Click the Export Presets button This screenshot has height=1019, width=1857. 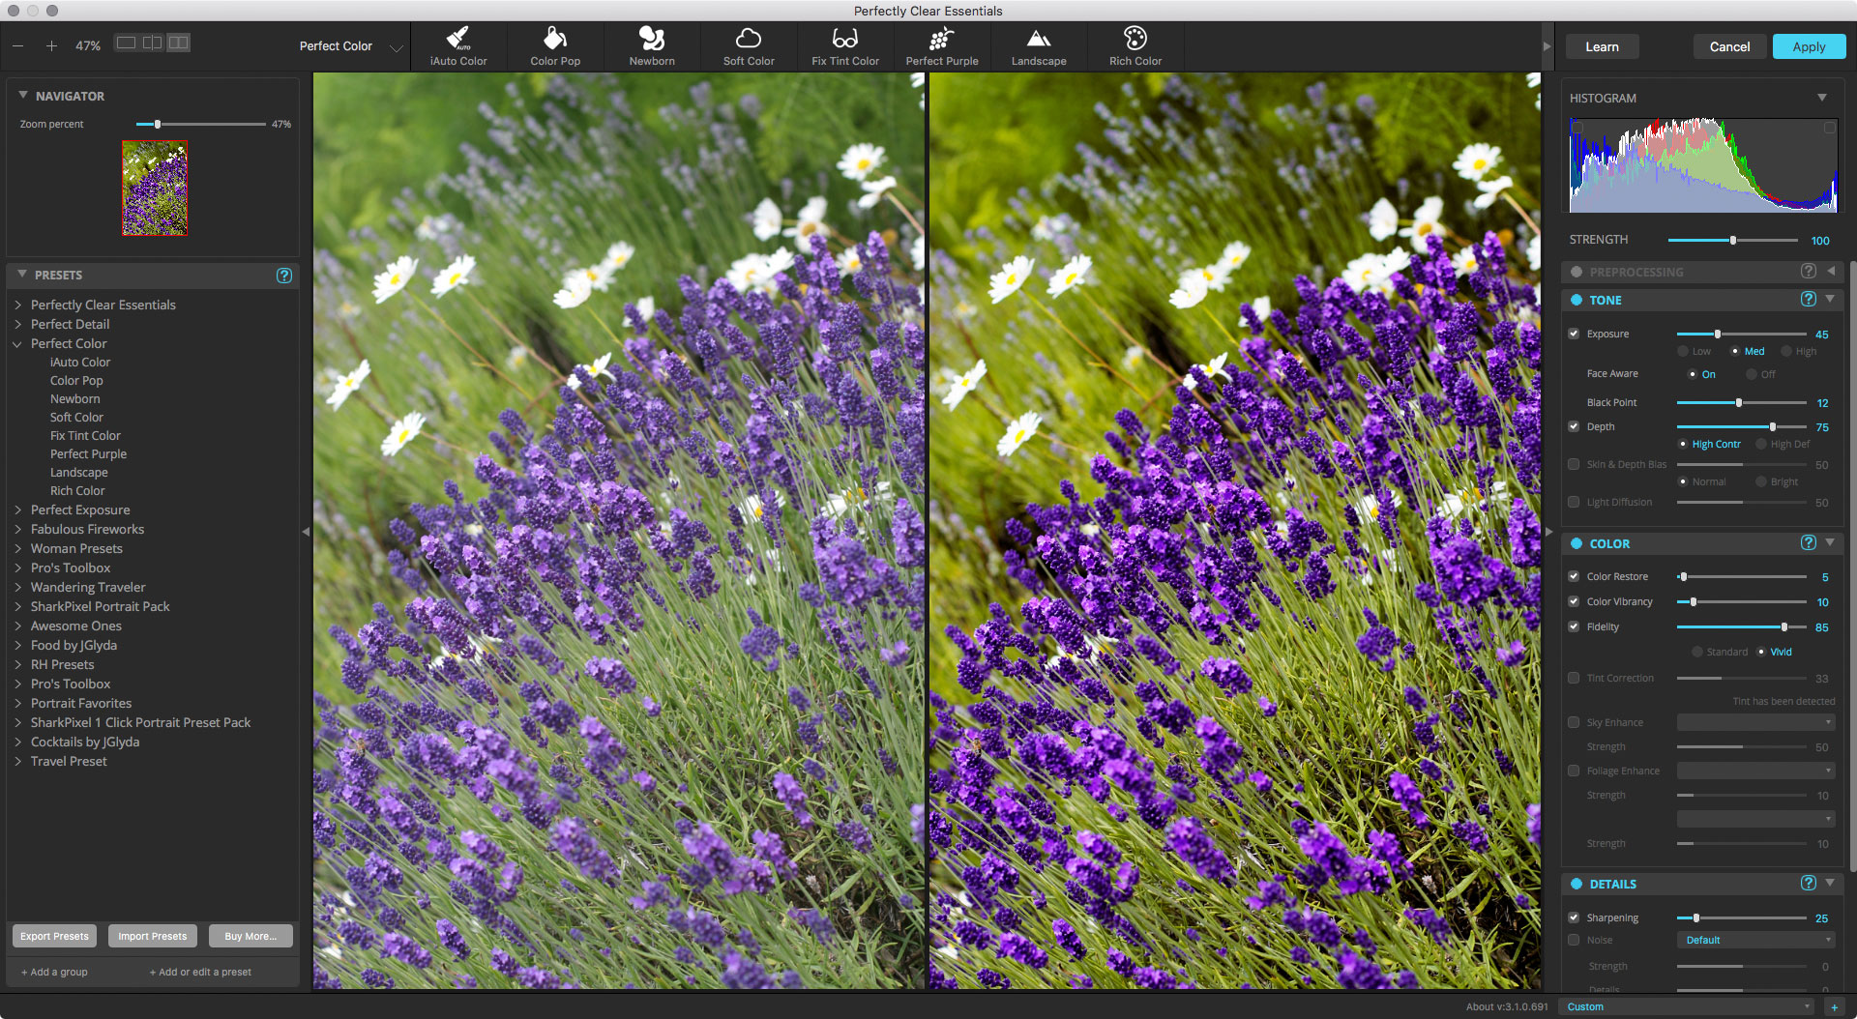53,935
